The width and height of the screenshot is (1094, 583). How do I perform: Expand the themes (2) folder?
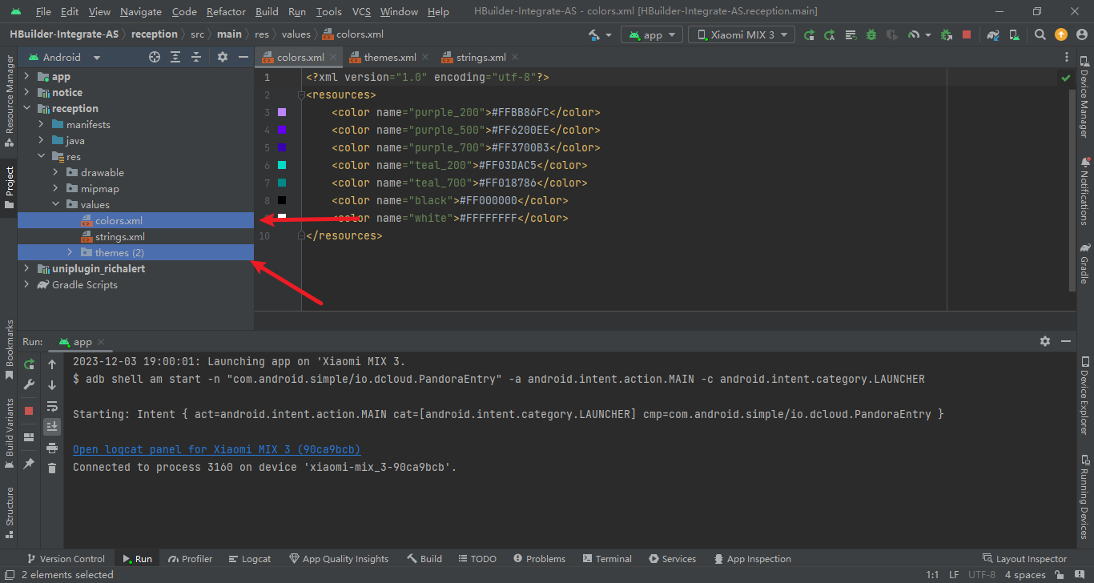[70, 252]
